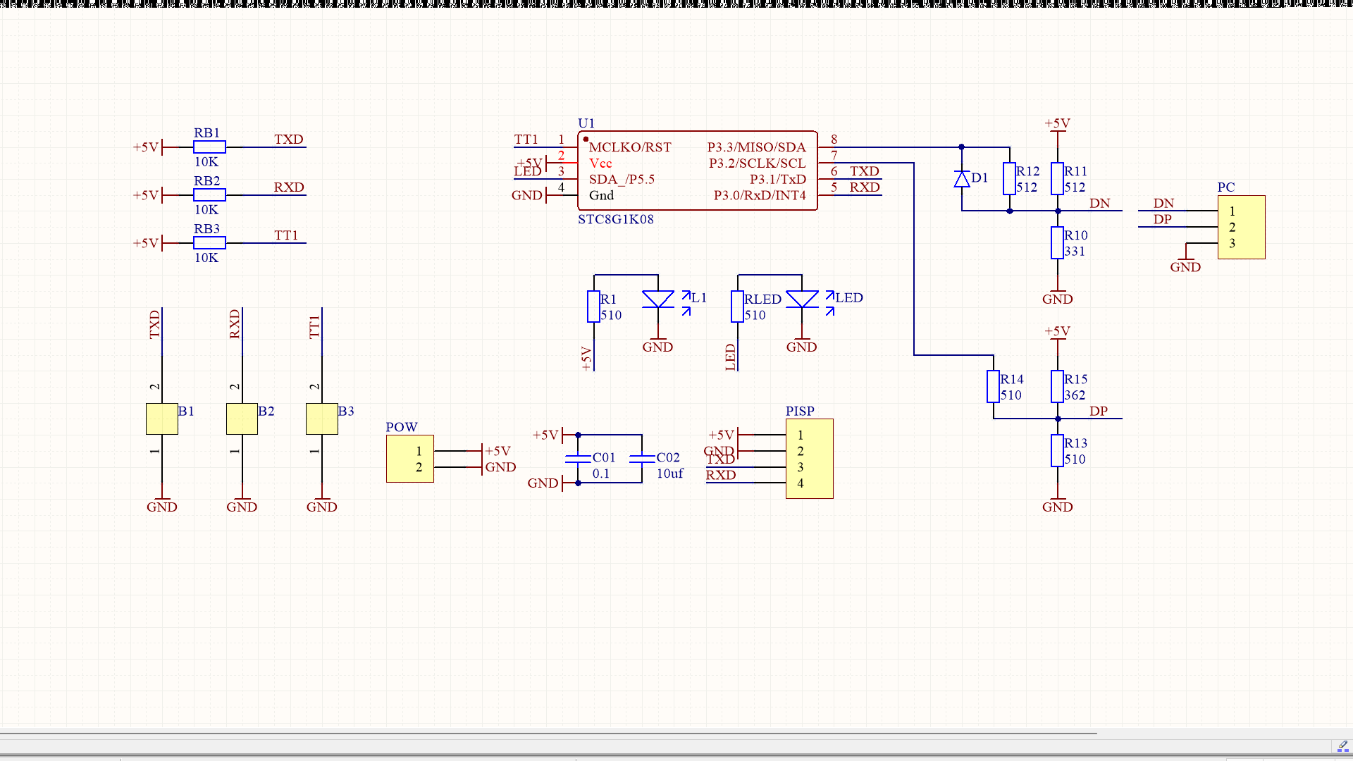
Task: Select capacitor C02 symbol
Action: (642, 459)
